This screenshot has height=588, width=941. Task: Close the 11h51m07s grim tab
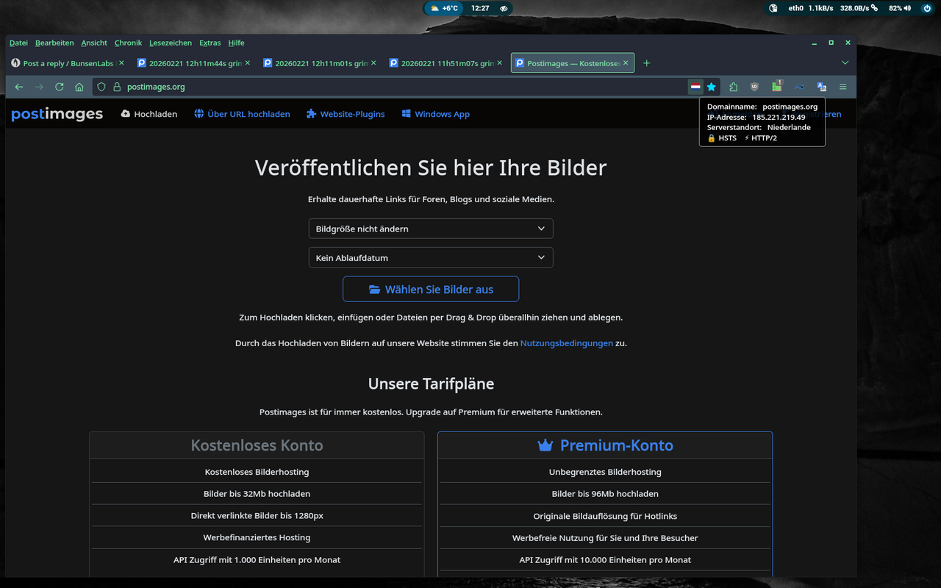(499, 63)
